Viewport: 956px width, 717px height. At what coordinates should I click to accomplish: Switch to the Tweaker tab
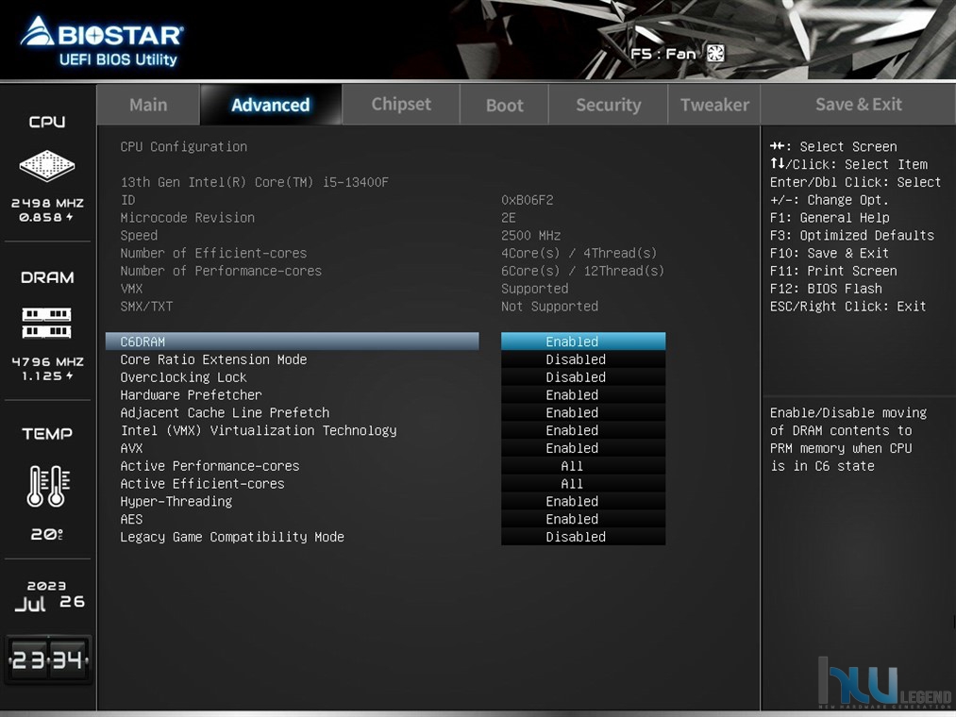(x=714, y=105)
